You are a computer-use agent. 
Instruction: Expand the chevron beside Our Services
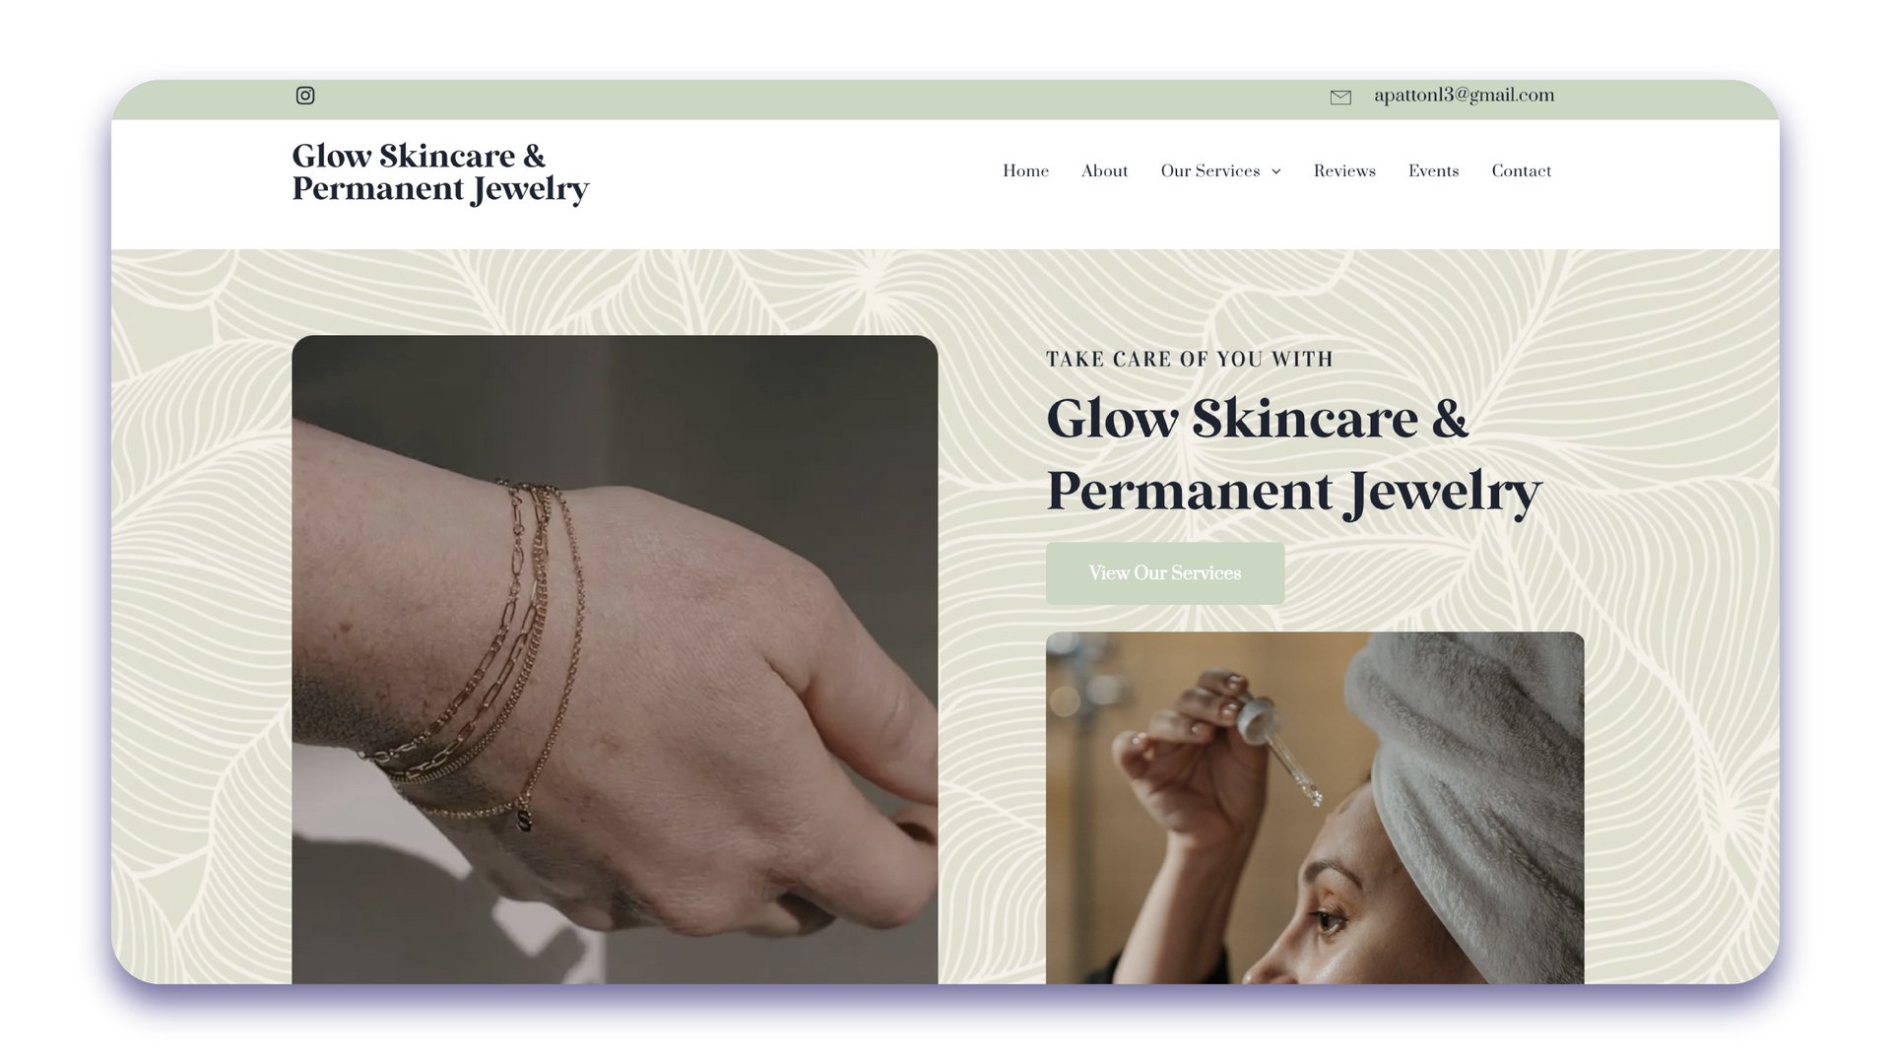(x=1276, y=171)
